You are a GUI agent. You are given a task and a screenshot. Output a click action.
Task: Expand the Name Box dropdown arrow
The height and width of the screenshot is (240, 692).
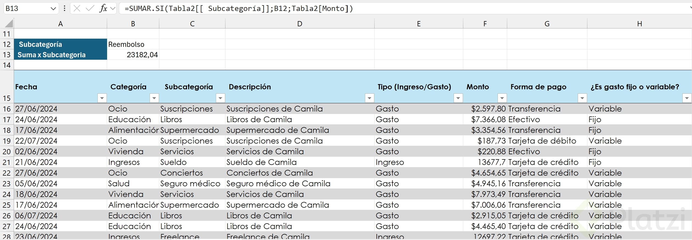point(53,9)
